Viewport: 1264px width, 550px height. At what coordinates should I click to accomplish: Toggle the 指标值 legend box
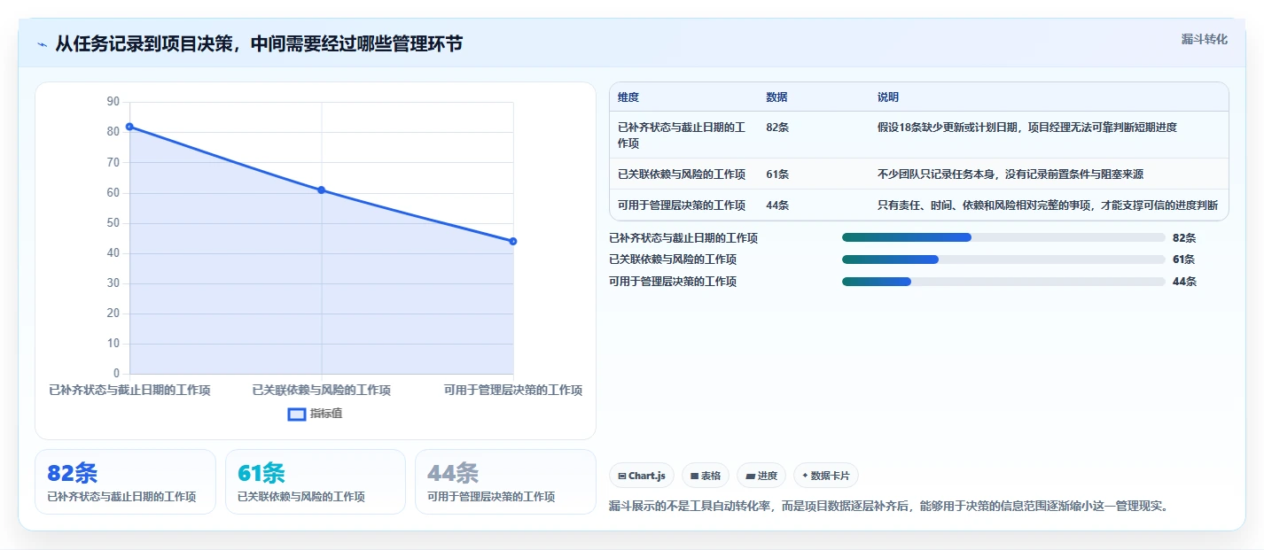tap(297, 414)
